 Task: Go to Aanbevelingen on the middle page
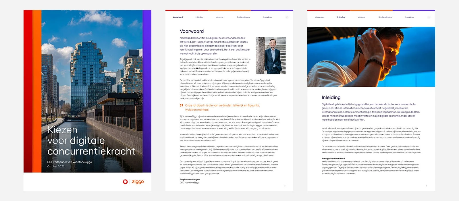click(243, 17)
